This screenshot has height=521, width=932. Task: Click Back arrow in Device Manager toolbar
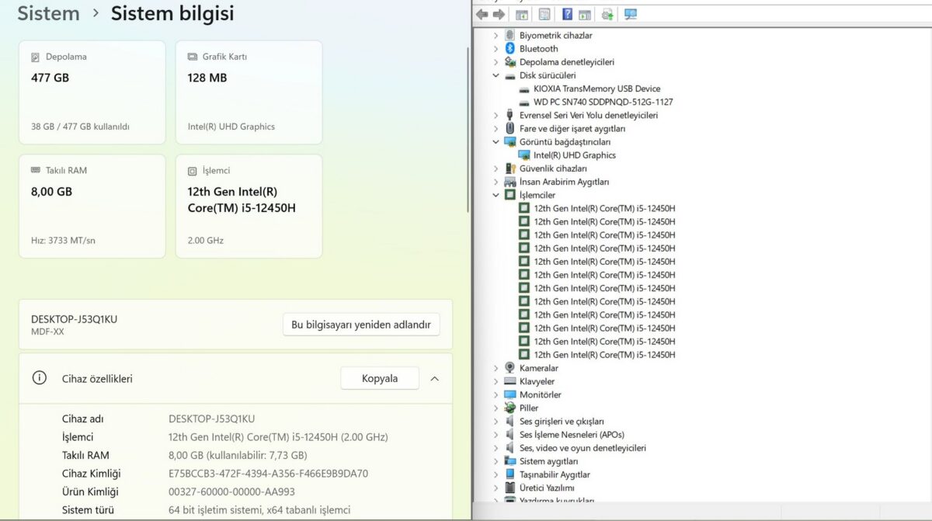point(482,14)
